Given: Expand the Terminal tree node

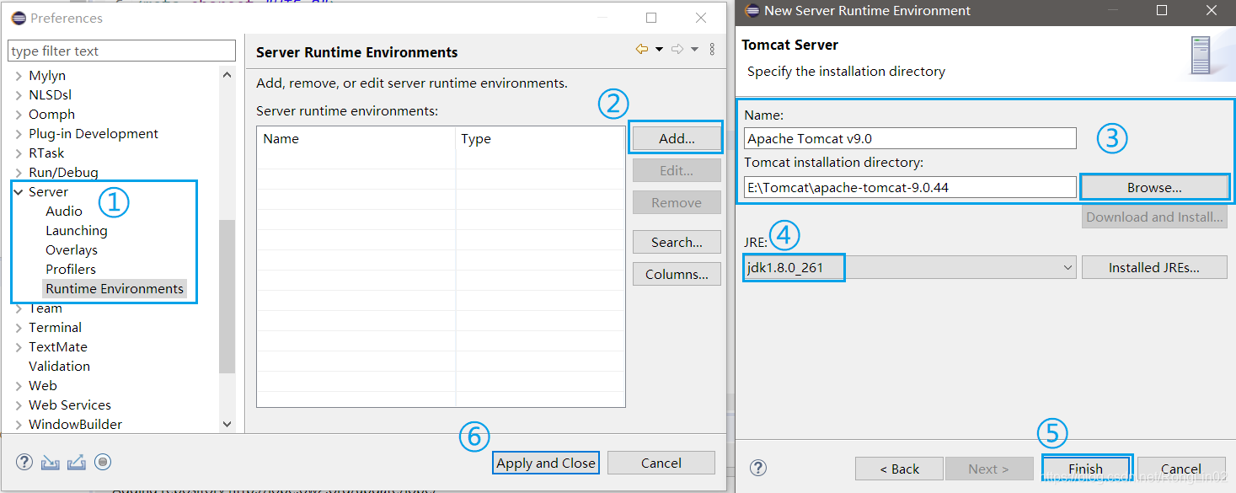Looking at the screenshot, I should click(x=19, y=328).
